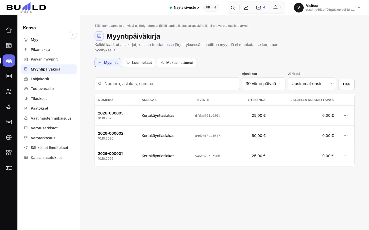Image resolution: width=369 pixels, height=230 pixels.
Task: Click the Hae search button
Action: click(346, 84)
